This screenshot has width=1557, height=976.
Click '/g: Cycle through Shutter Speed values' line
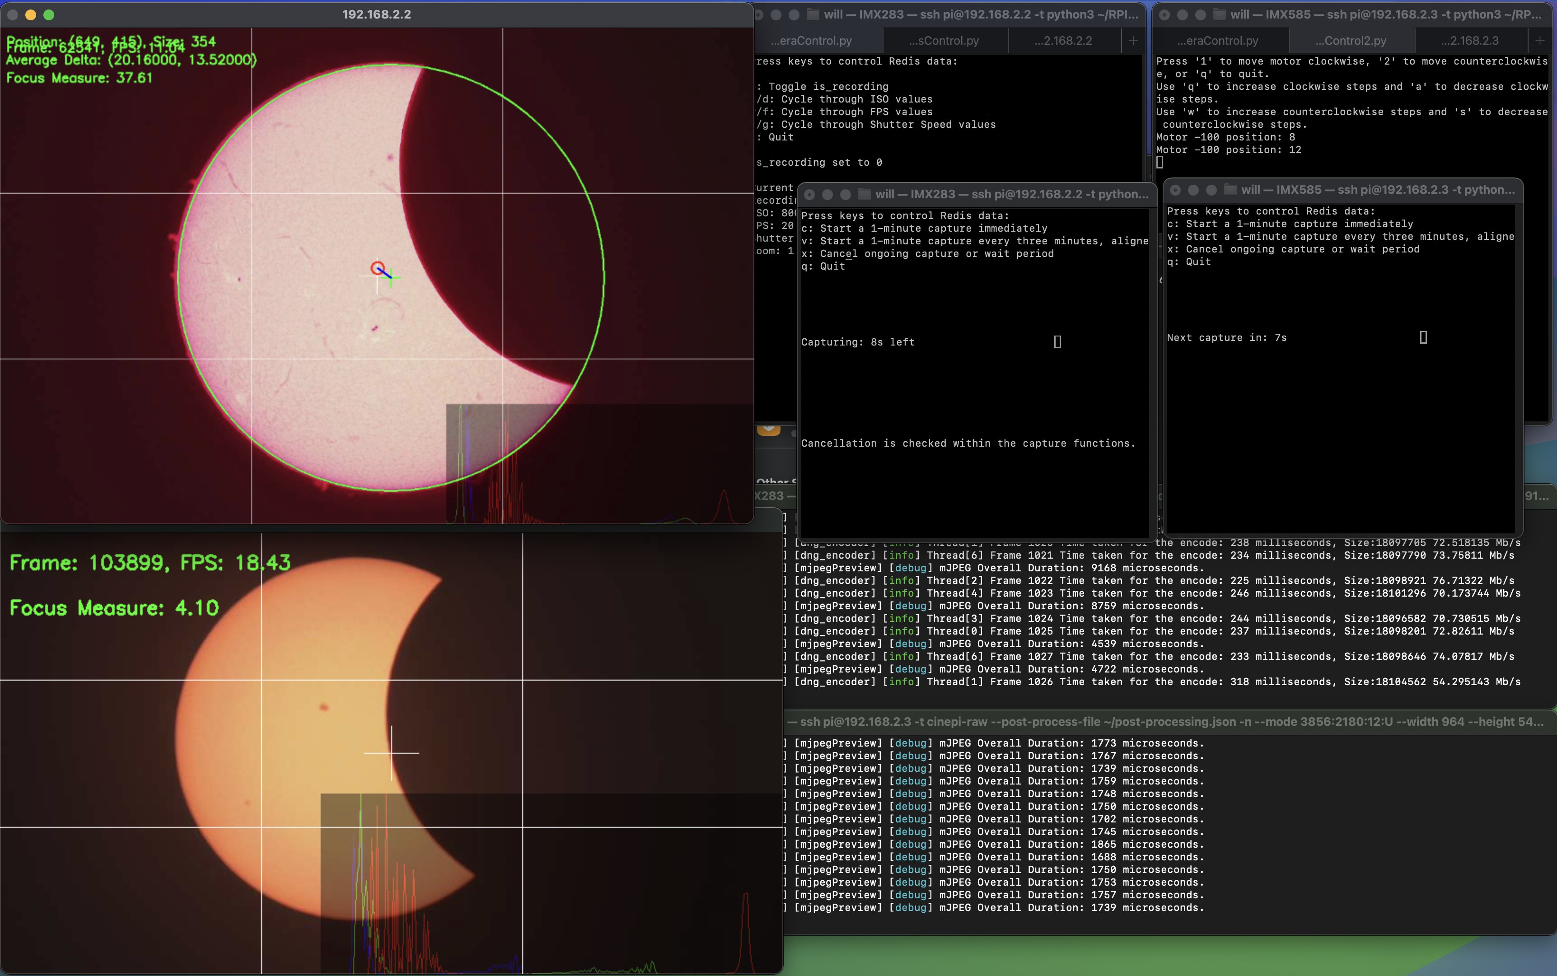pos(876,125)
